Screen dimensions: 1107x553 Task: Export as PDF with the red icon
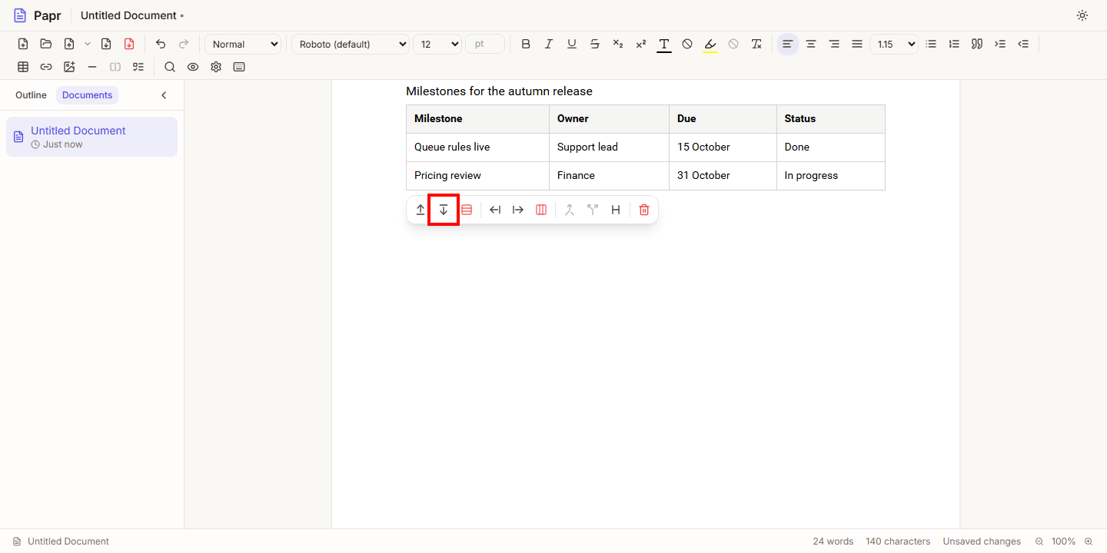click(129, 44)
